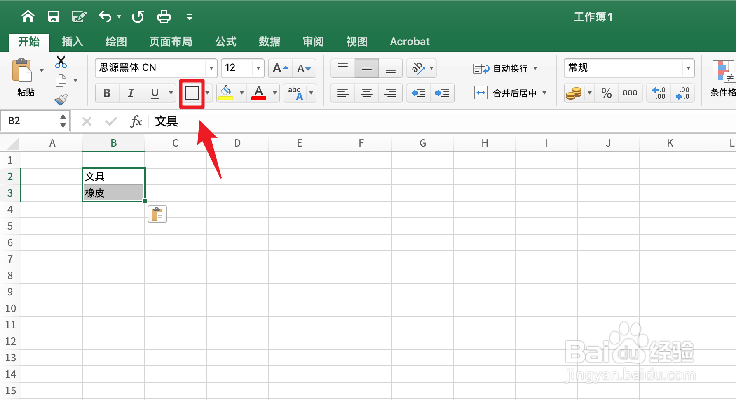Open fill color dropdown arrow

242,93
